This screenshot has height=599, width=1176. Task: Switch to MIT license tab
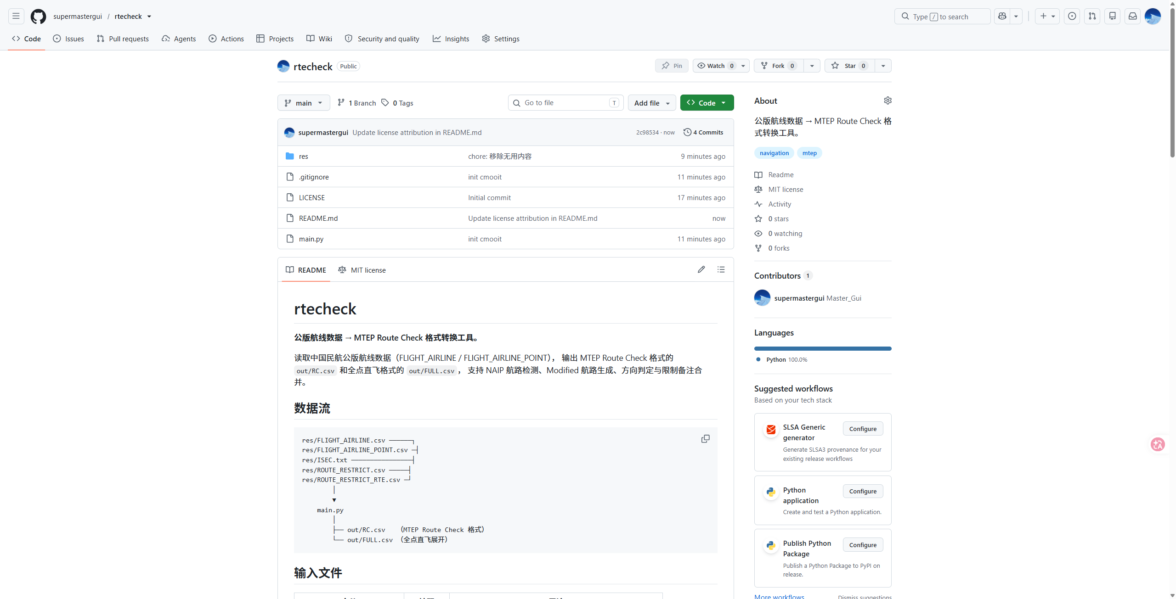pos(362,270)
